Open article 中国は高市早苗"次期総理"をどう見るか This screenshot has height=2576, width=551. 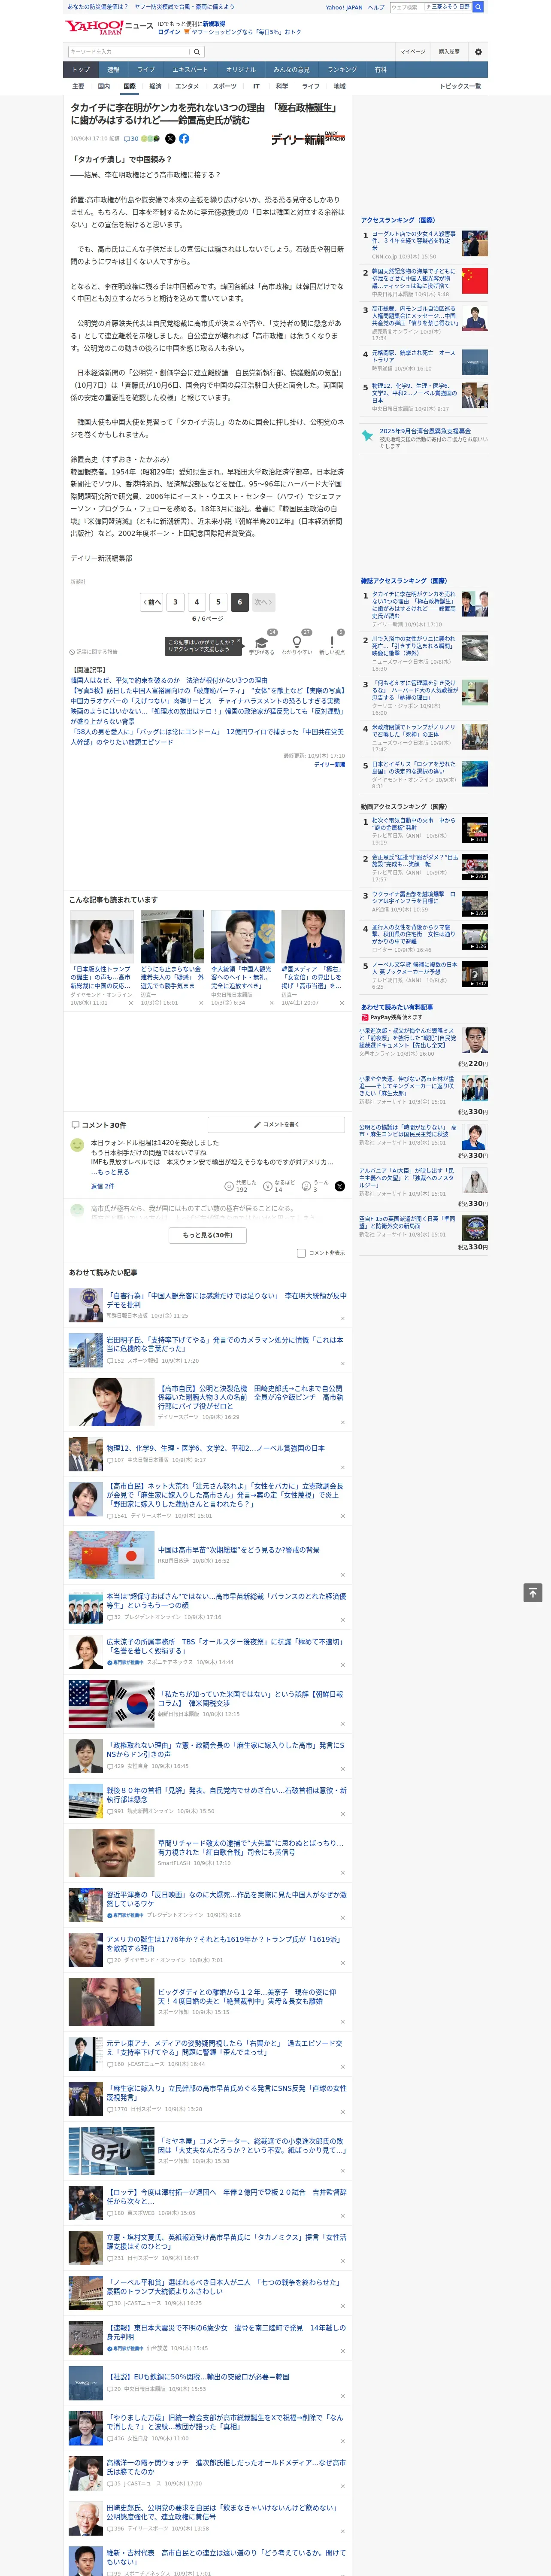[238, 1550]
